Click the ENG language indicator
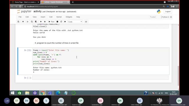Screen dimensions: 189x106 (x=166, y=93)
